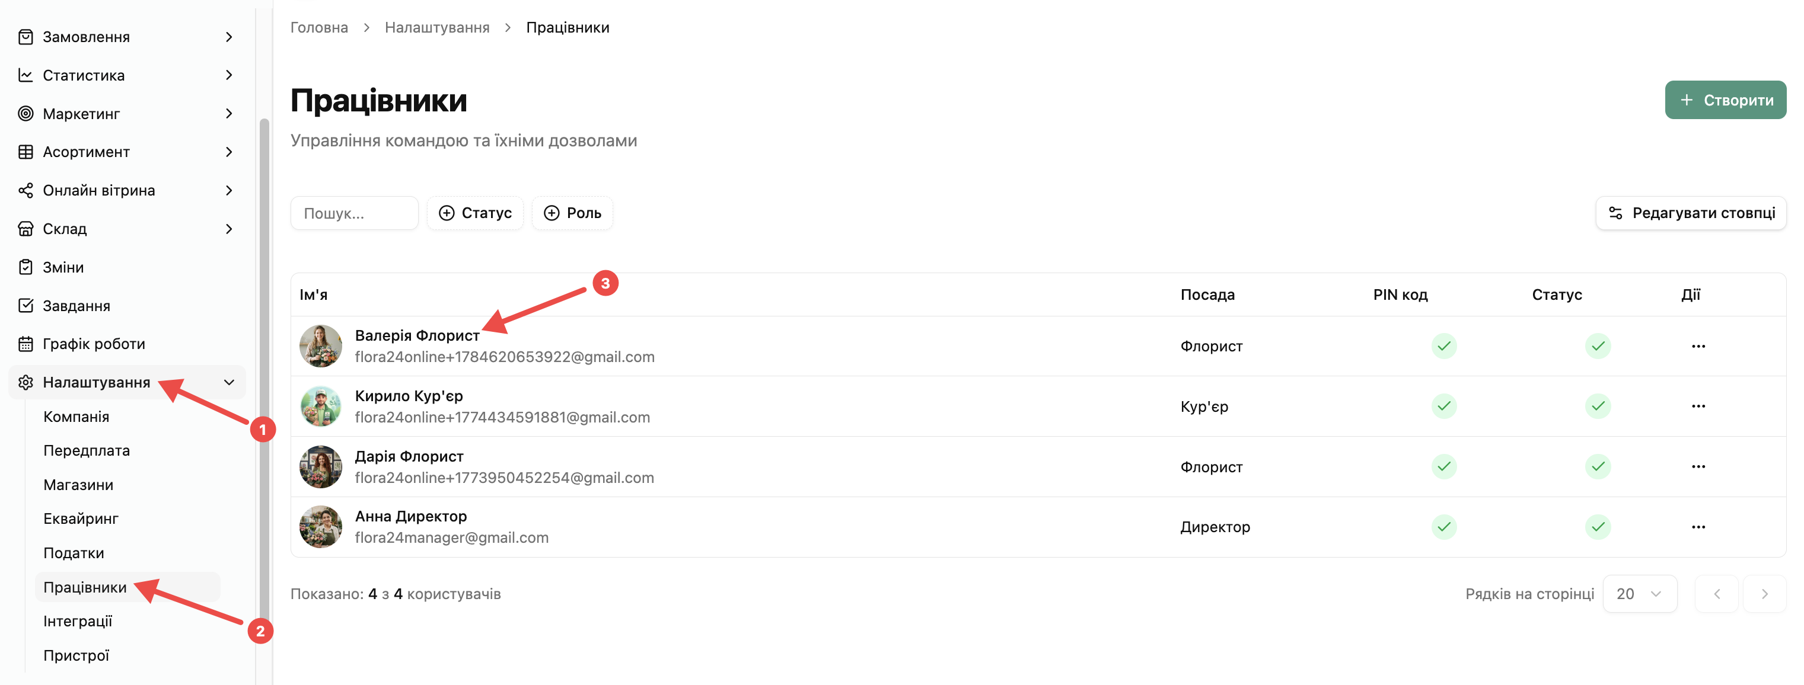The image size is (1804, 685).
Task: Open actions menu for Валерія Флорист
Action: (1698, 346)
